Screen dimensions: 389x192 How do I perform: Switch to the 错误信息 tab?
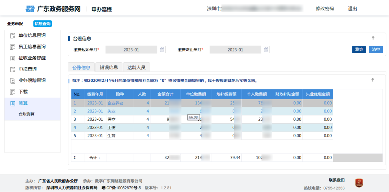point(109,67)
